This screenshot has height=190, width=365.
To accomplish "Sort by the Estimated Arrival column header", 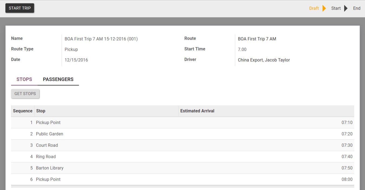I will coord(266,111).
